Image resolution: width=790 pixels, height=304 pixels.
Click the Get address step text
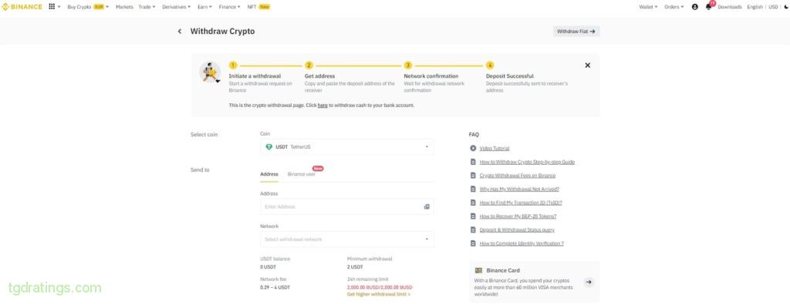tap(320, 76)
